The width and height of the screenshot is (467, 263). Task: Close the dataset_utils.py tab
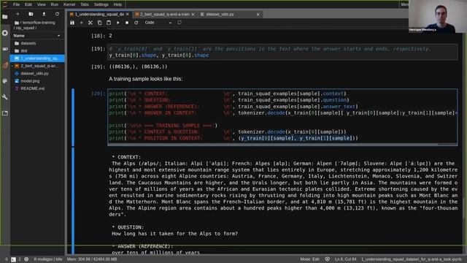(258, 15)
